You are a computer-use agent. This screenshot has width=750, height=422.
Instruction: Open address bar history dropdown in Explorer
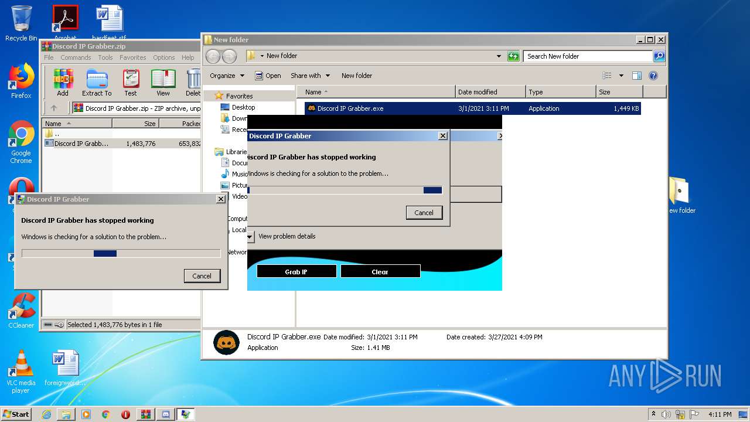click(499, 56)
